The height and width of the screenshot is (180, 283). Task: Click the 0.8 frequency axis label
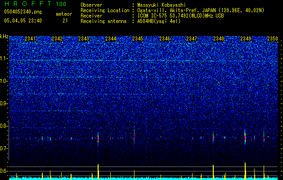click(4, 126)
